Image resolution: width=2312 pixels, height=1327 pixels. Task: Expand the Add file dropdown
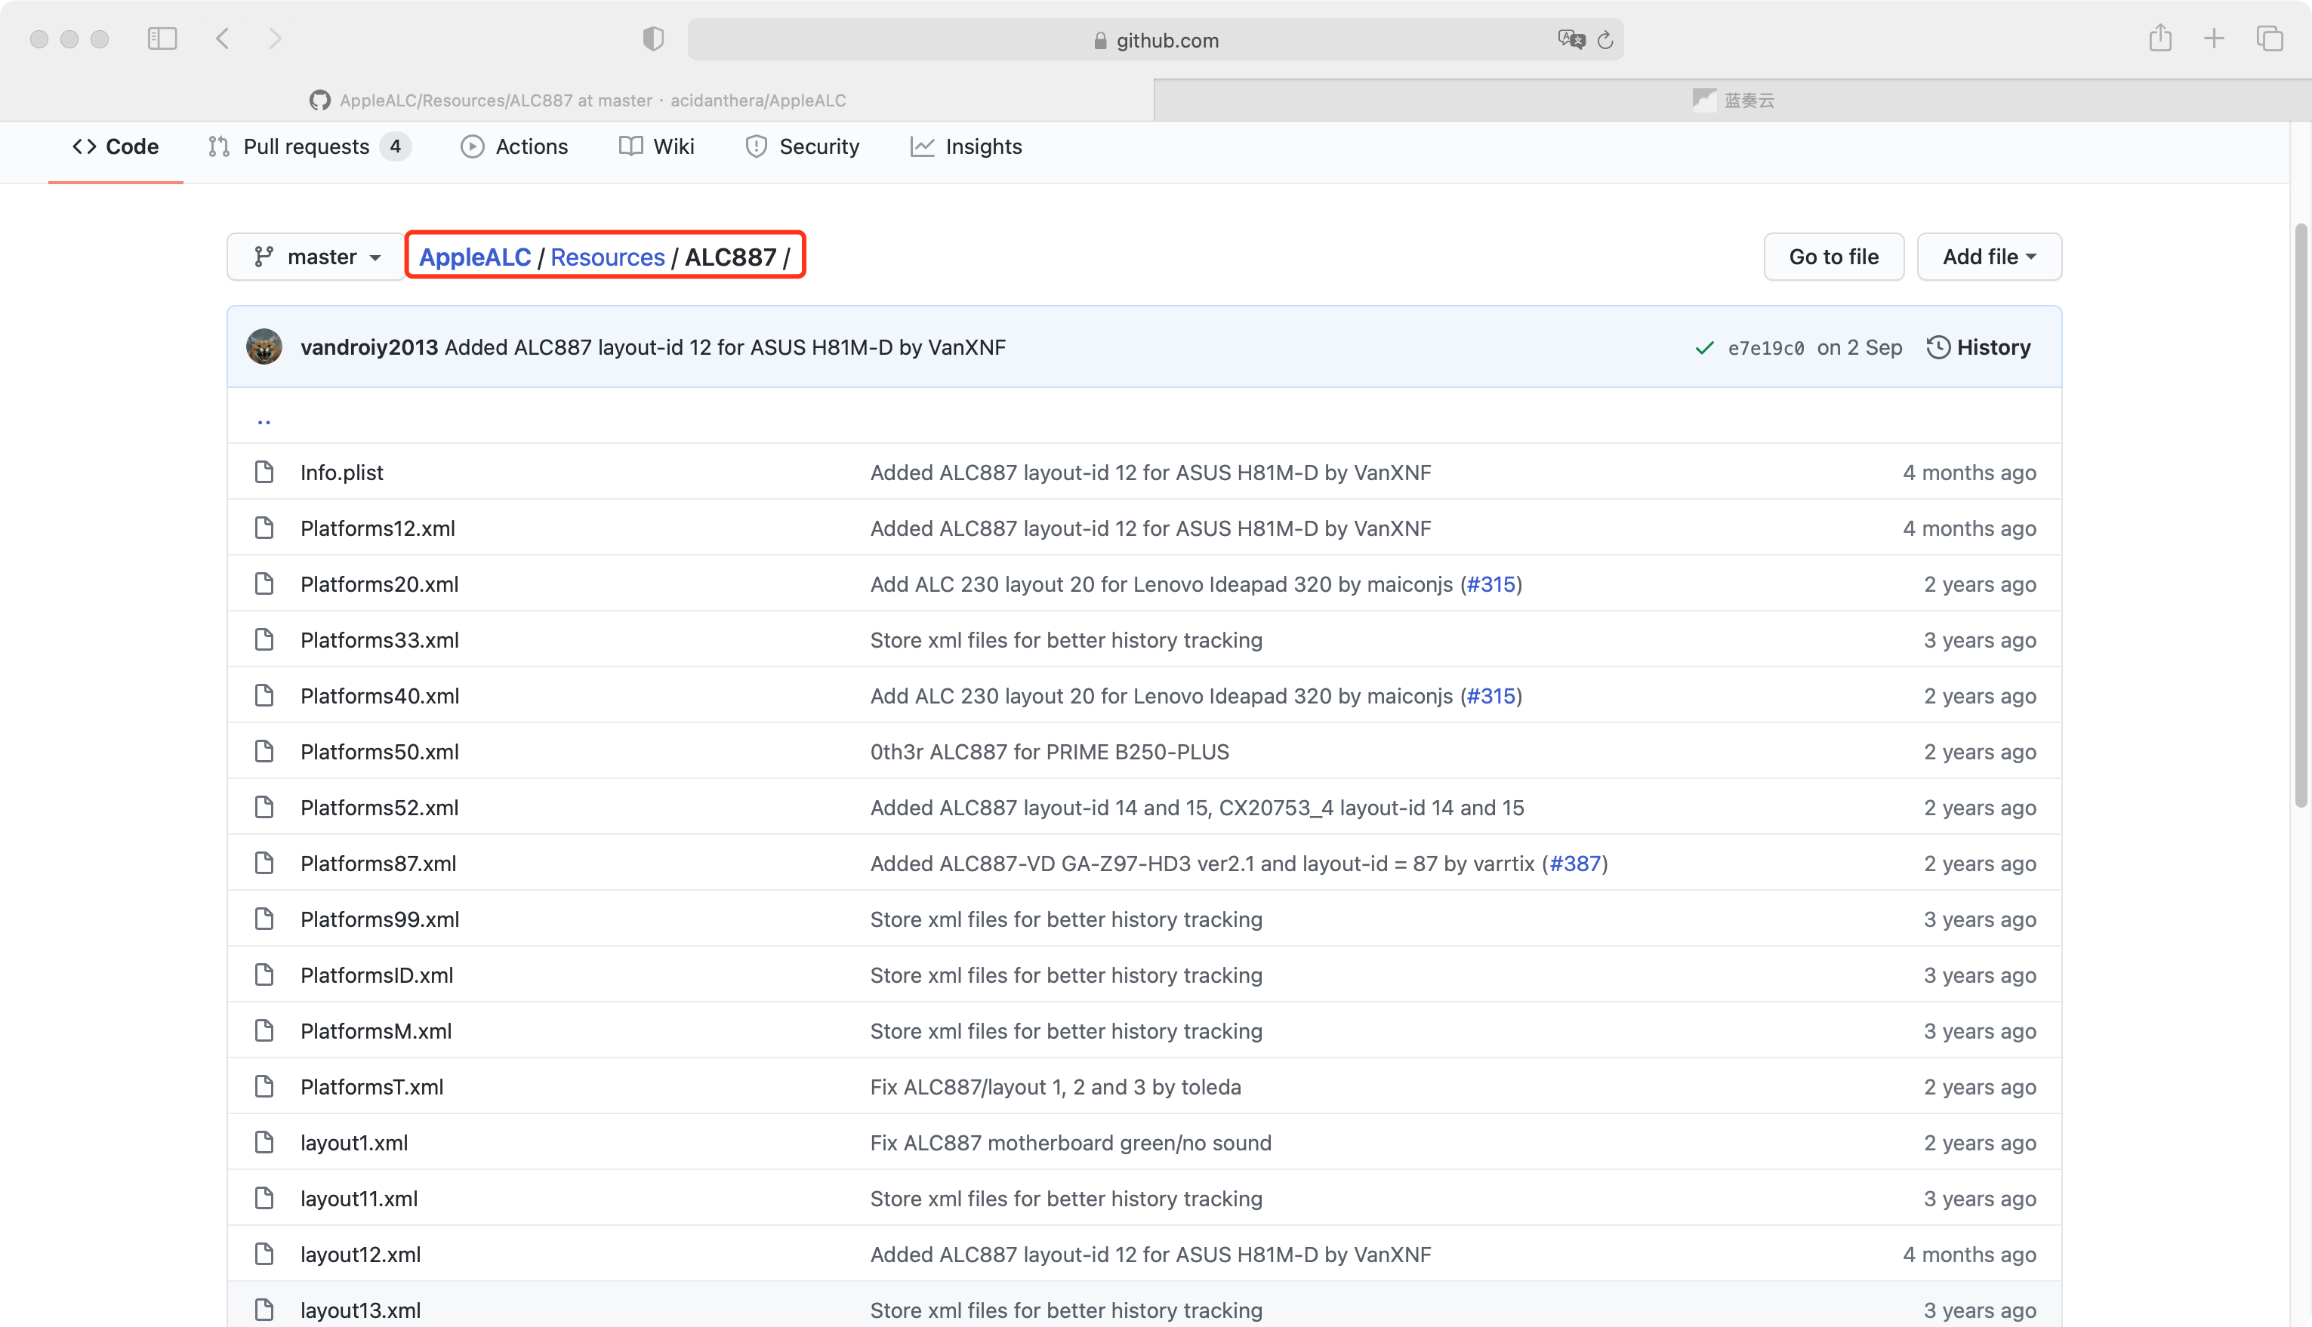point(1990,257)
